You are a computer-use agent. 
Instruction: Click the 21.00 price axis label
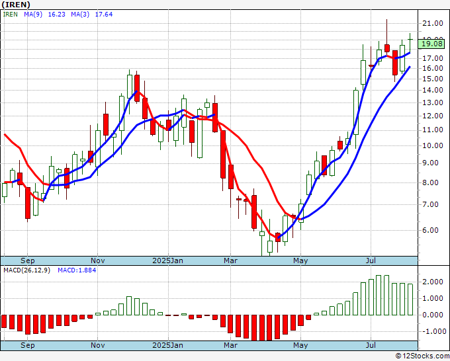[433, 24]
